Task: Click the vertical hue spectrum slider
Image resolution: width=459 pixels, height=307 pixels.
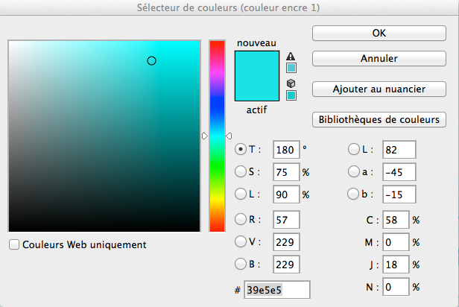Action: point(217,136)
